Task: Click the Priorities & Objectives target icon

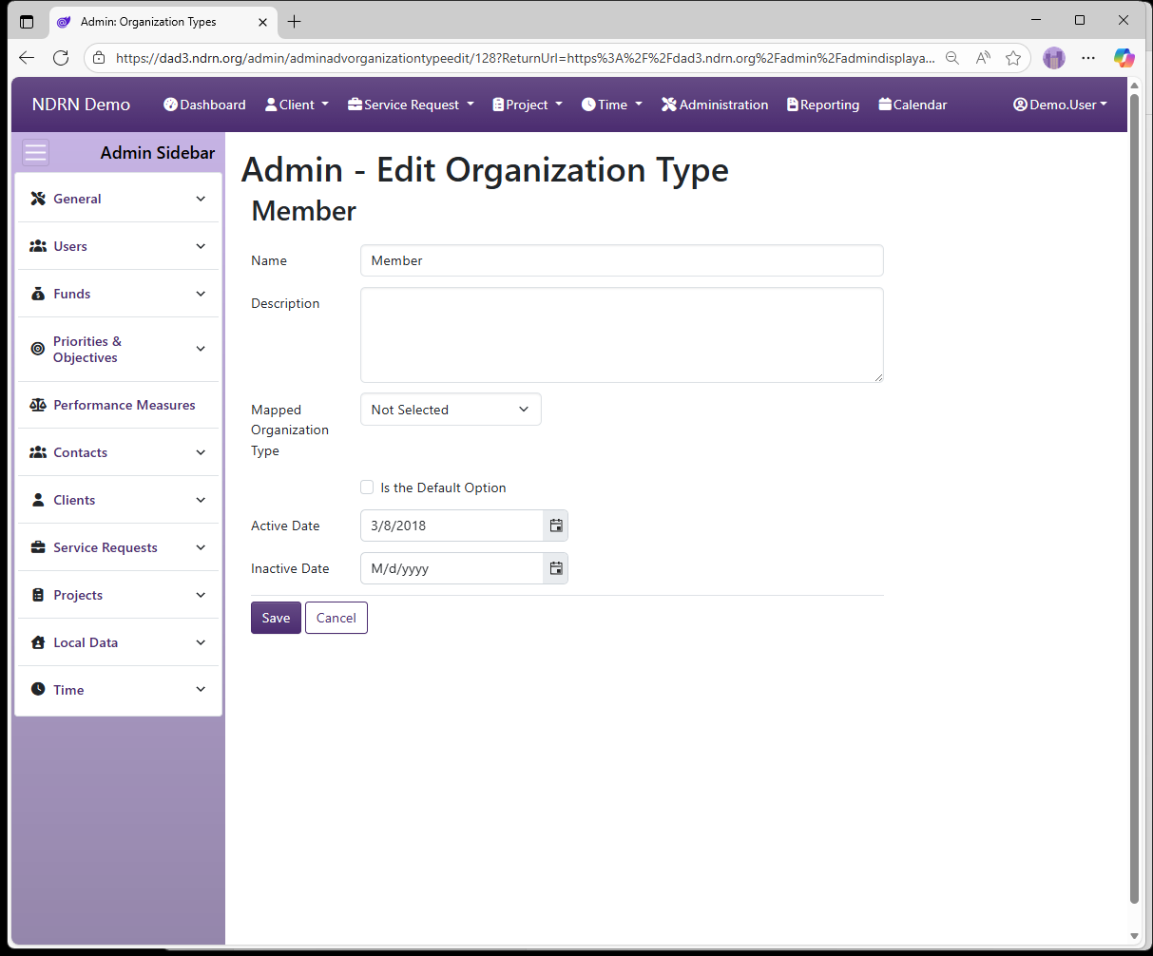Action: [38, 349]
